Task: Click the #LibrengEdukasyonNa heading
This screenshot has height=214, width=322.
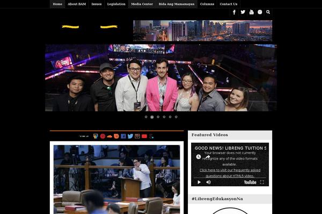Action: tap(217, 199)
